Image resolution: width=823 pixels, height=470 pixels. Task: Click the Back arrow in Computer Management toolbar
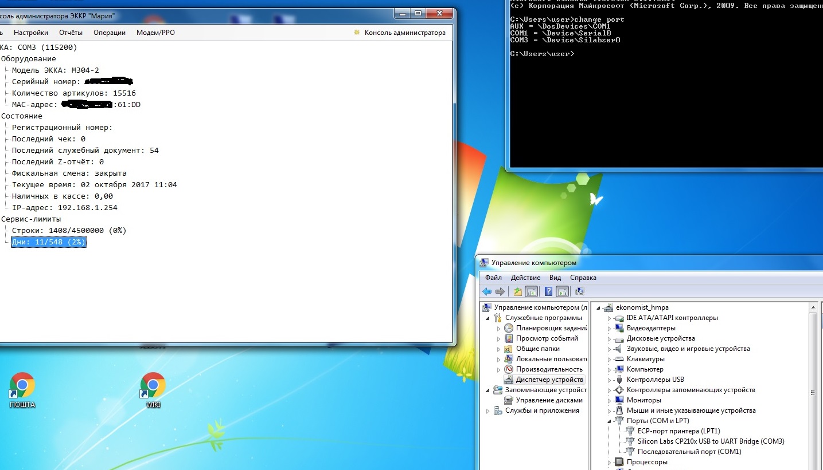(x=487, y=291)
